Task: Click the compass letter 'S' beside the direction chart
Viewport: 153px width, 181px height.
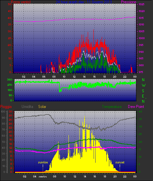Action: [x=143, y=91]
